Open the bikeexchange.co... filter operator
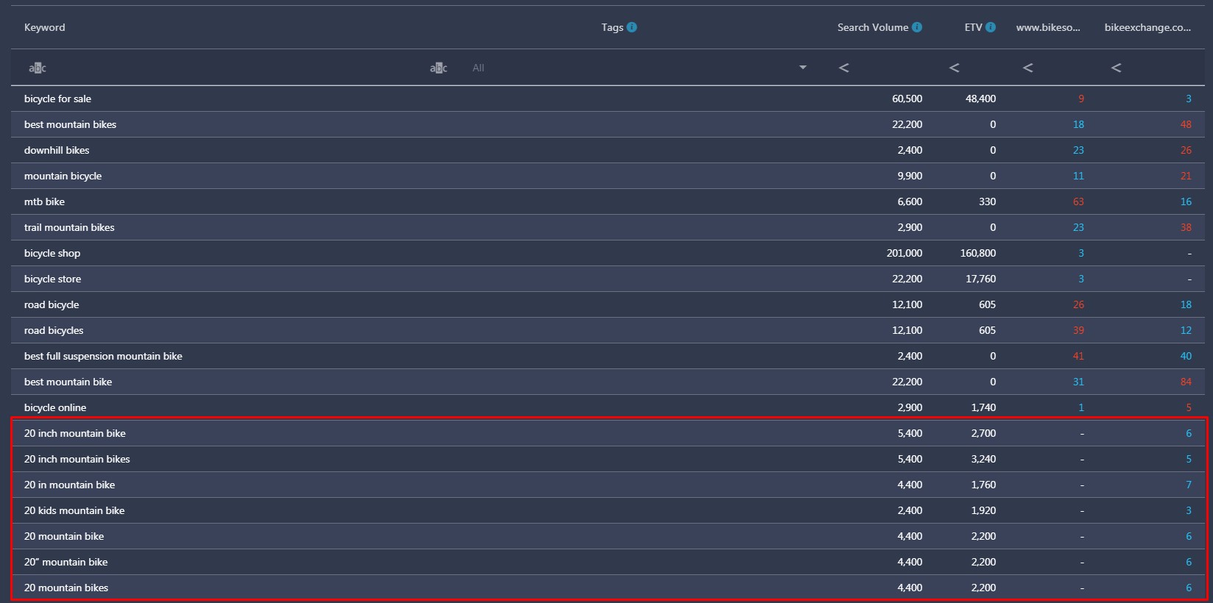The image size is (1213, 603). point(1116,68)
